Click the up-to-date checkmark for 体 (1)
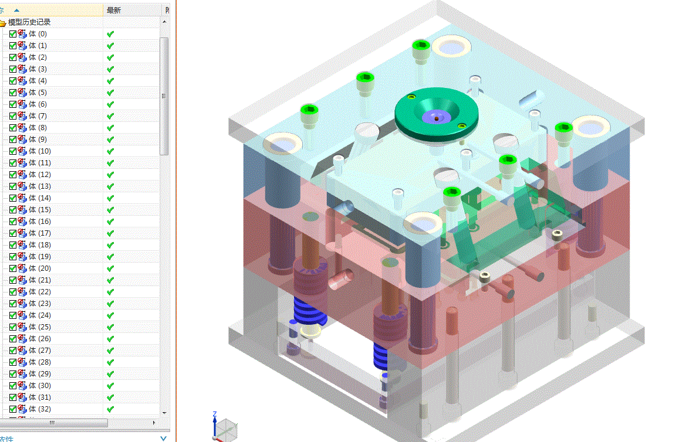 (110, 46)
